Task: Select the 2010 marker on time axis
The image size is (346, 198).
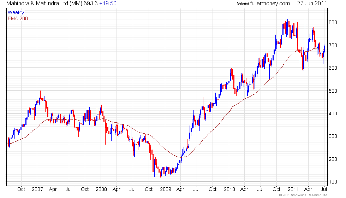Action: 229,189
